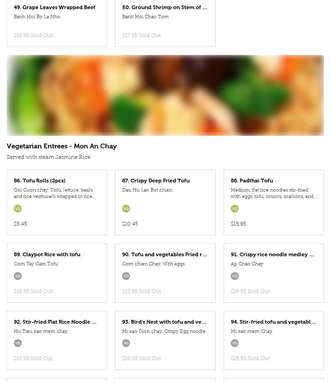The width and height of the screenshot is (330, 382).
Task: Click the $5.45 price on Tofu Rolls
Action: point(20,224)
